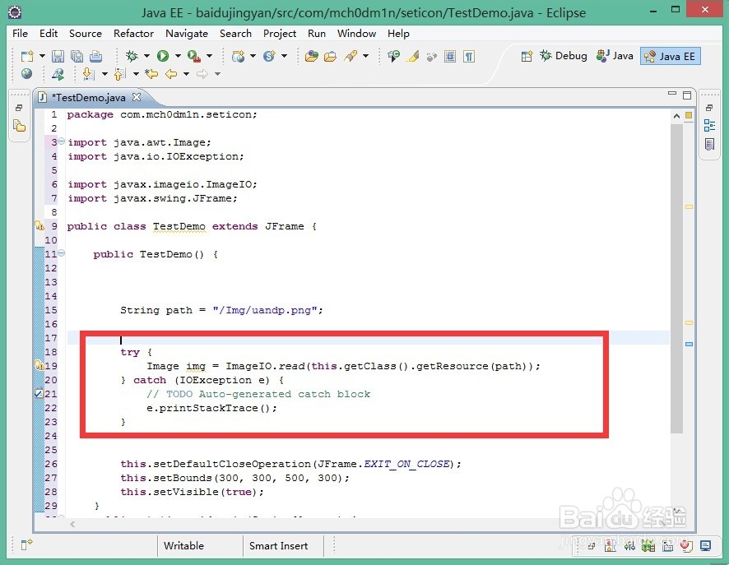
Task: Open the Window menu
Action: click(356, 34)
